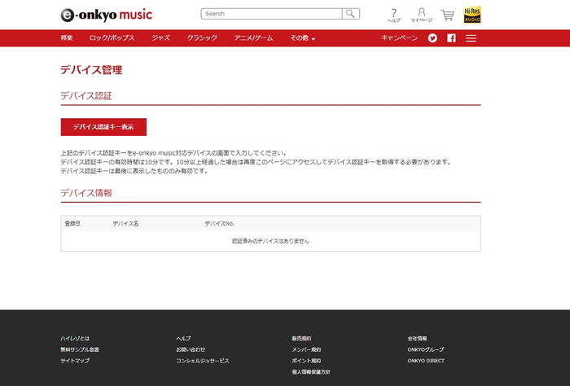Viewport: 570px width, 386px height.
Task: Select the クラシック menu item
Action: point(202,37)
